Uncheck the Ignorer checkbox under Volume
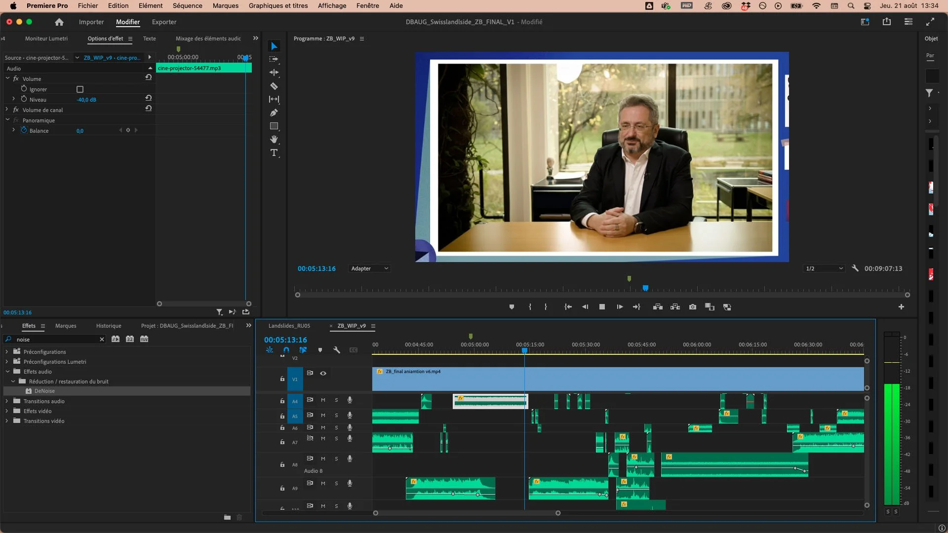Image resolution: width=948 pixels, height=533 pixels. click(80, 89)
